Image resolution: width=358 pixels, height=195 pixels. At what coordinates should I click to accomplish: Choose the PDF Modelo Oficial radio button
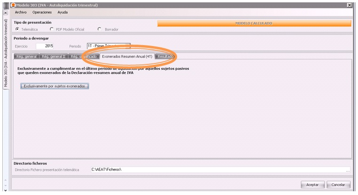pyautogui.click(x=51, y=29)
